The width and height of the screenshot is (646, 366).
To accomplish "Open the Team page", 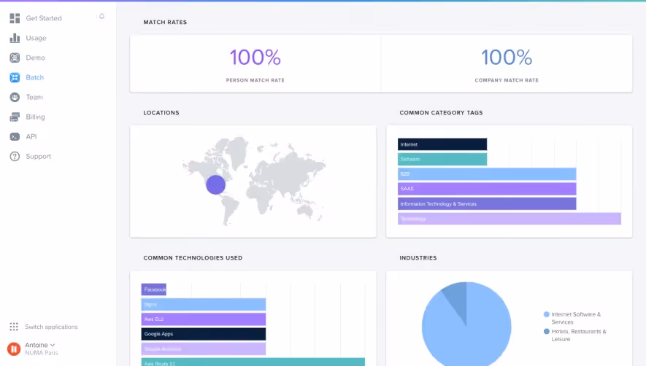I will [x=34, y=97].
